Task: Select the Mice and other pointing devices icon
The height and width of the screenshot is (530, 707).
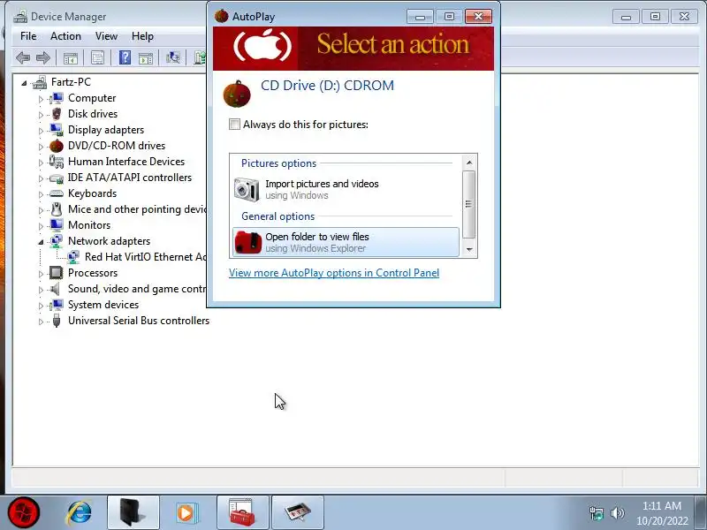Action: click(57, 209)
